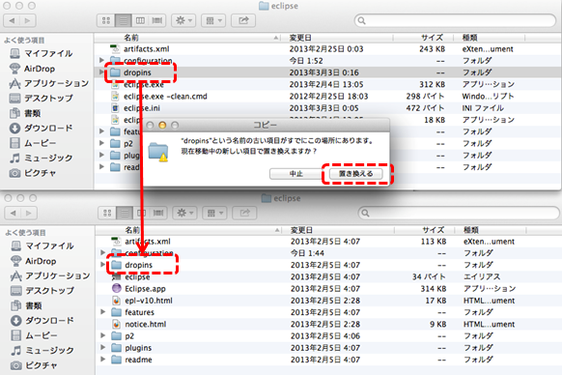This screenshot has height=375, width=562.
Task: Open ダウンロード in top window sidebar
Action: pos(42,129)
